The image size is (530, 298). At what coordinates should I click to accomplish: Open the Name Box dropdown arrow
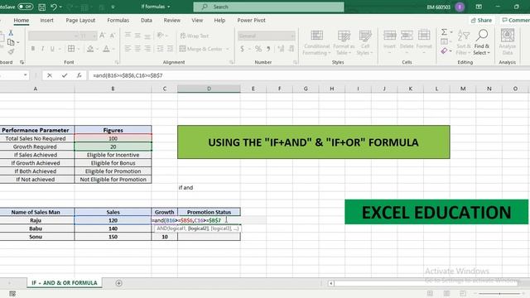point(26,75)
